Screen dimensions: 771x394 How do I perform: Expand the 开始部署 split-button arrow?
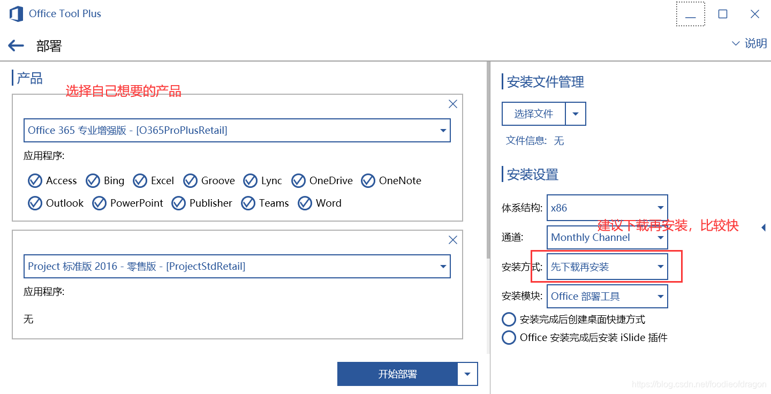467,374
